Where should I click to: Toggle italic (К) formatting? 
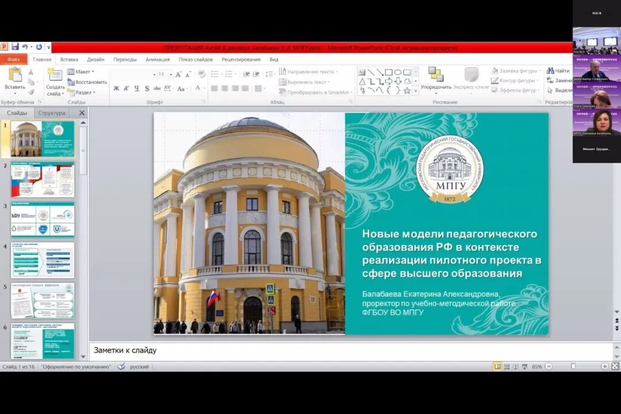(126, 89)
